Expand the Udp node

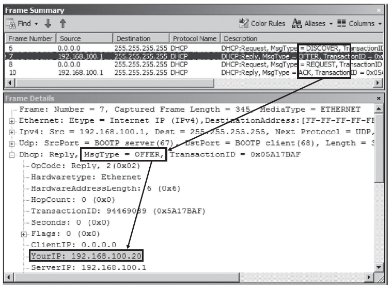[11, 143]
